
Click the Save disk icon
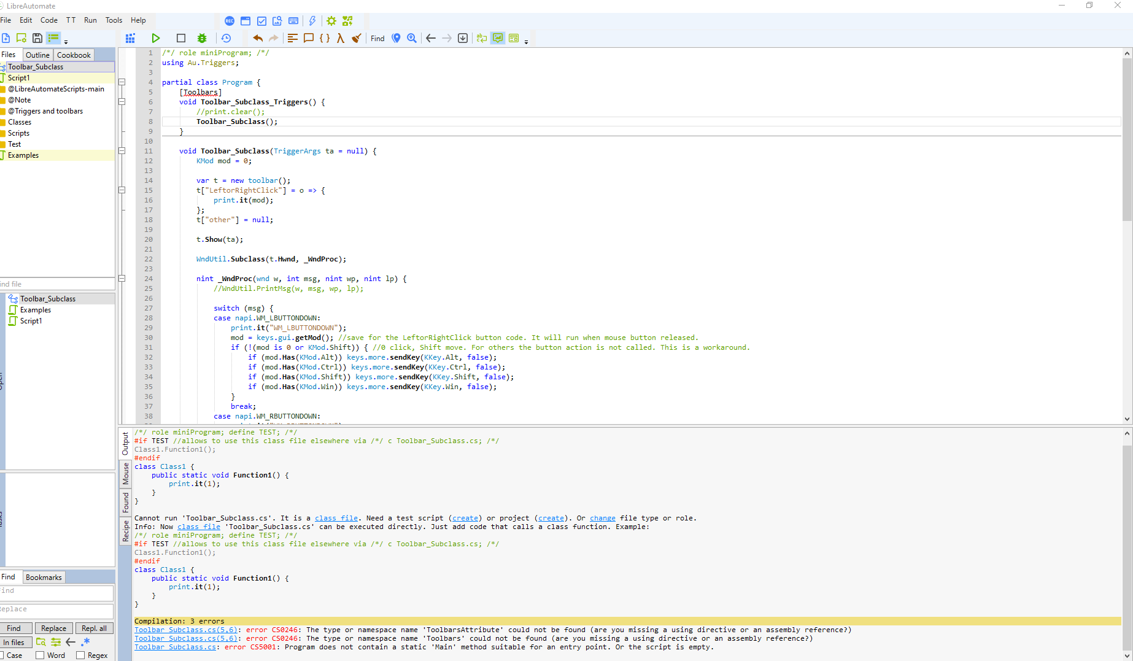tap(37, 38)
